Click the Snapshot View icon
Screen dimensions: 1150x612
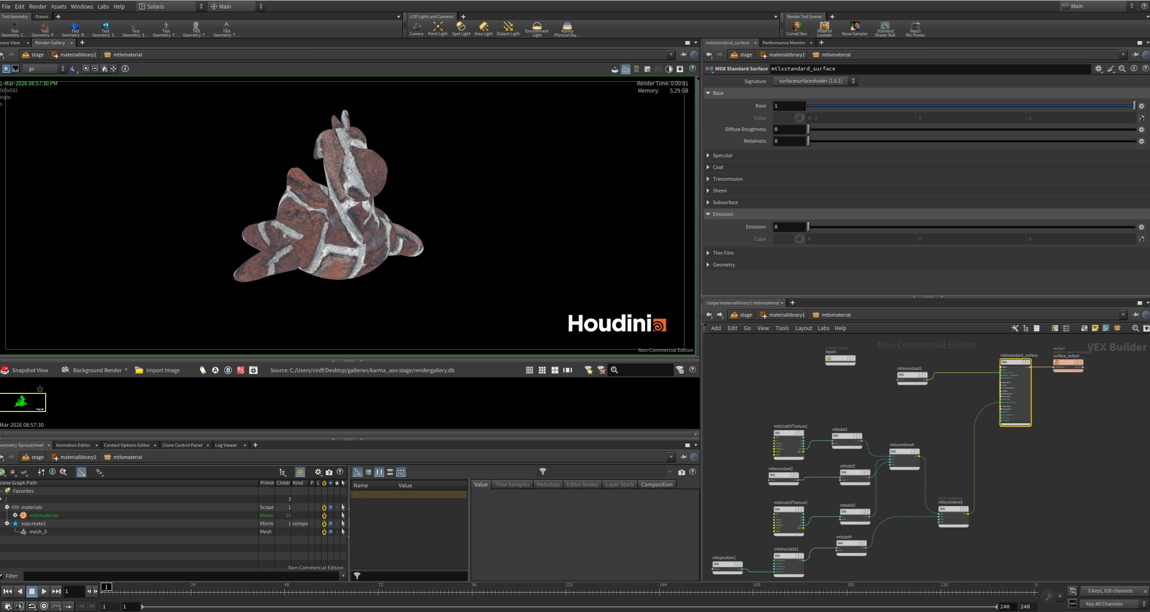coord(5,370)
